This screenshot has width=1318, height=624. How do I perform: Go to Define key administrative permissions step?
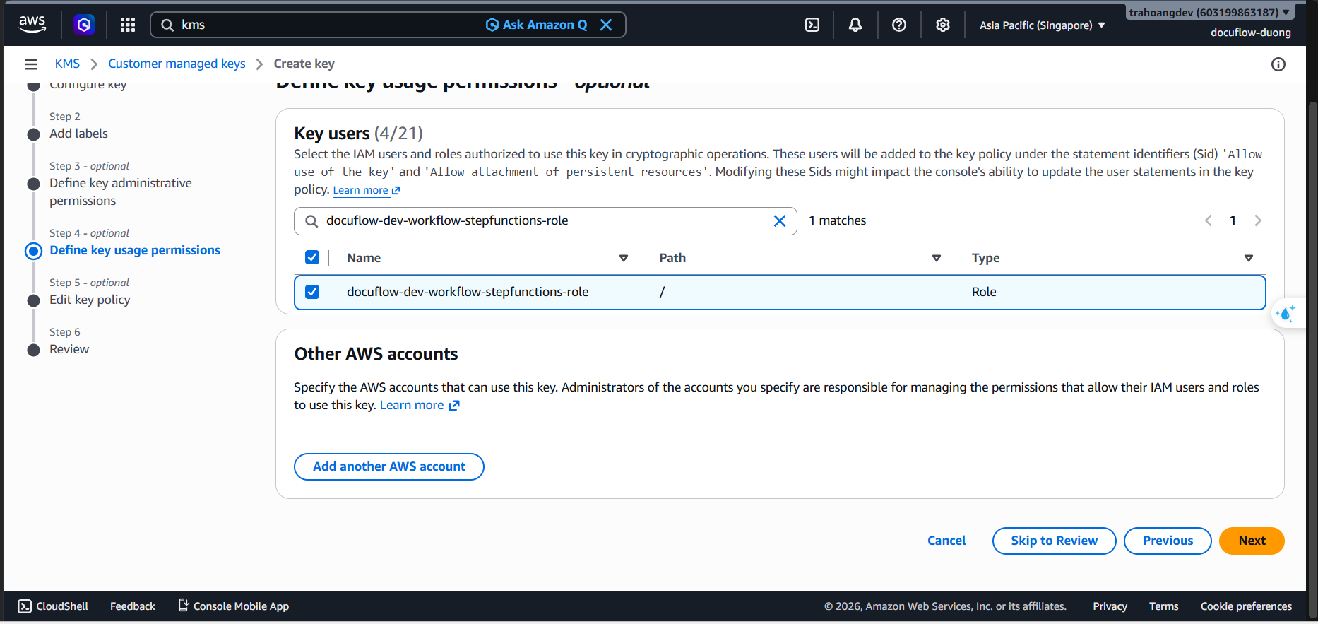[x=121, y=192]
